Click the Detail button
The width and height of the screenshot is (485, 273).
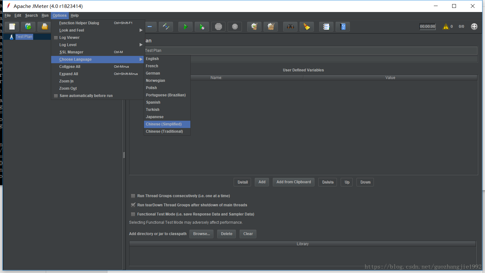click(x=242, y=182)
